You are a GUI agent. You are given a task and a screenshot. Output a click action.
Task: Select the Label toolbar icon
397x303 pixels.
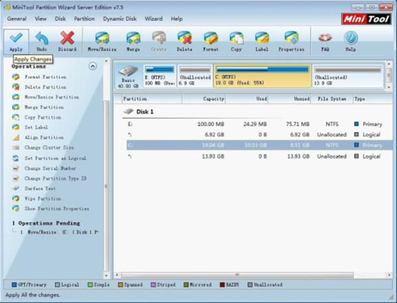pyautogui.click(x=261, y=42)
